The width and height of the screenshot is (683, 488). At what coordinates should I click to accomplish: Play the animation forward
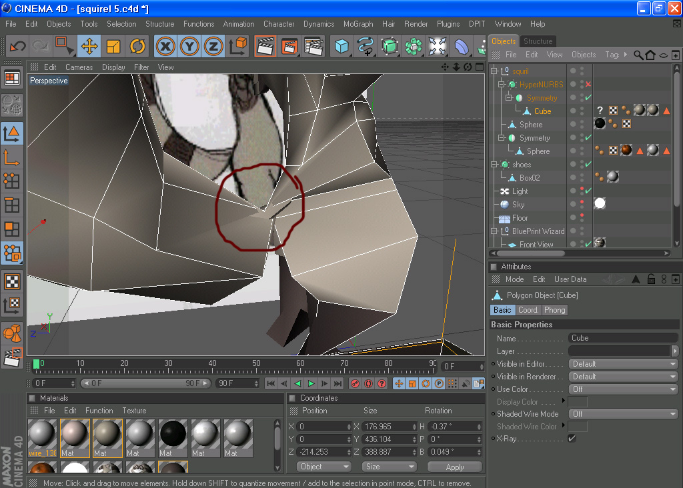[311, 383]
